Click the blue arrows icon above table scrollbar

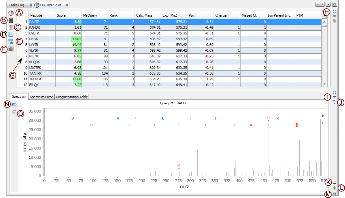[334, 11]
